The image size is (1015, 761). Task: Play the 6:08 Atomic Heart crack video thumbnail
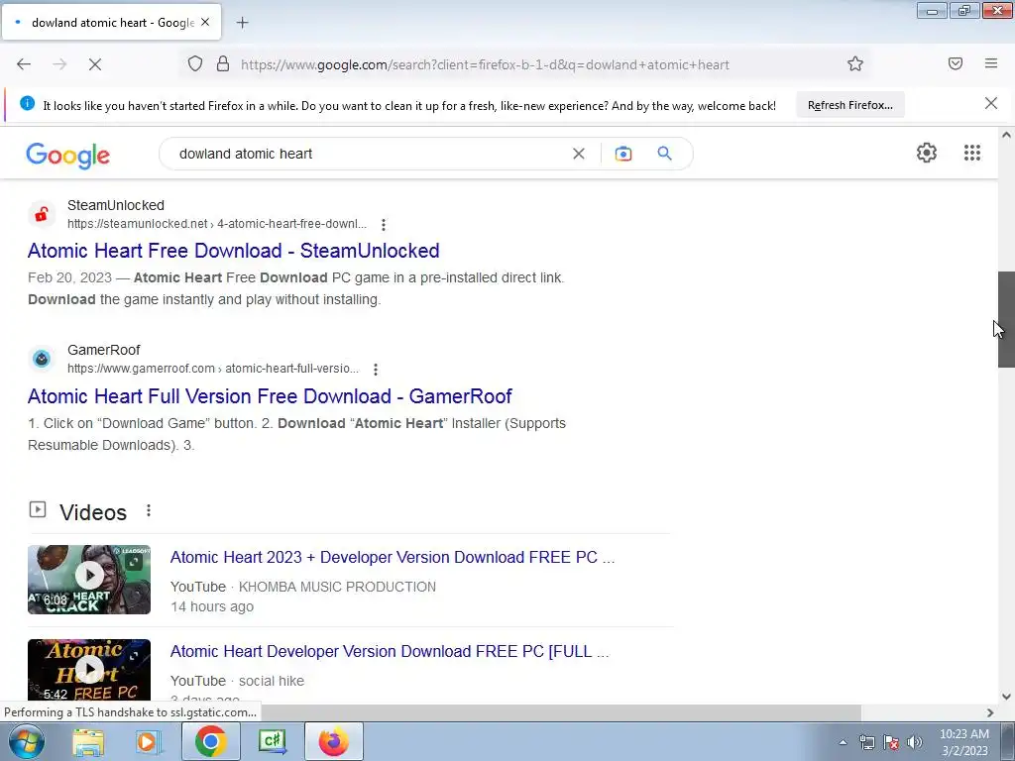[89, 579]
